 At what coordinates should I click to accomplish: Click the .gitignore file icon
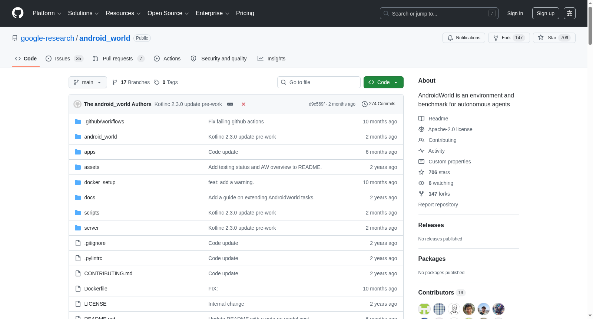pos(78,243)
